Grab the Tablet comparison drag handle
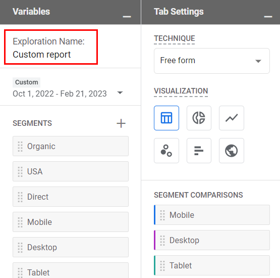 pyautogui.click(x=162, y=265)
